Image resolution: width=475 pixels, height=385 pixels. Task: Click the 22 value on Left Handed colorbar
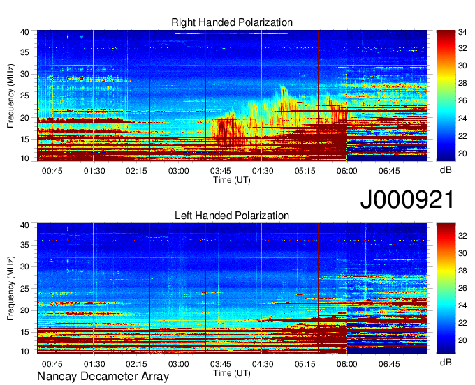pos(462,323)
